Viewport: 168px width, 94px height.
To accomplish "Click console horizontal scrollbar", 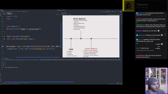I will [x=39, y=82].
